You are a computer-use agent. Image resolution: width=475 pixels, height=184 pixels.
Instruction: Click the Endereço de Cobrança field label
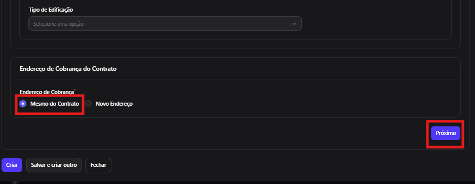47,93
